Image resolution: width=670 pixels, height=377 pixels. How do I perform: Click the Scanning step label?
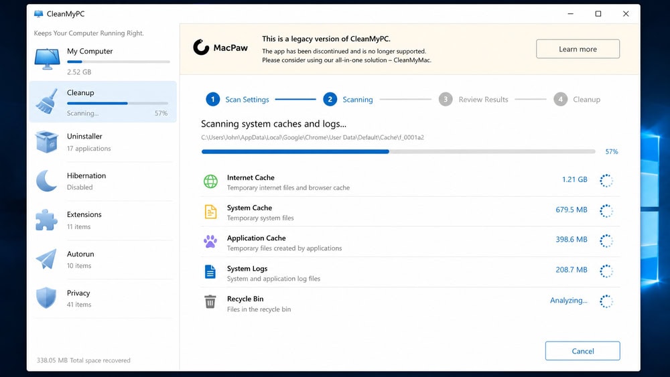point(358,100)
